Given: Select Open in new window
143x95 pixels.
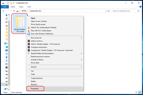Looking at the screenshot, I should [x=55, y=21].
